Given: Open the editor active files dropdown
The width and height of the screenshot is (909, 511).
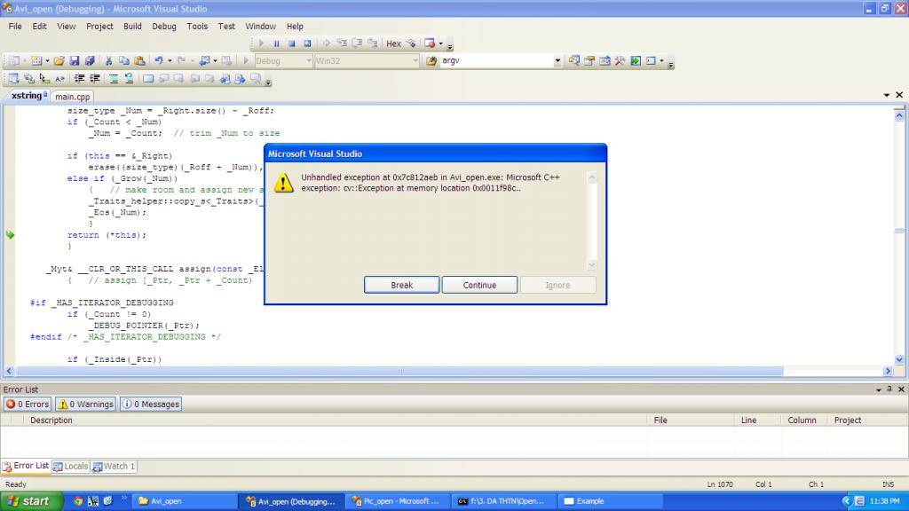Looking at the screenshot, I should point(887,95).
